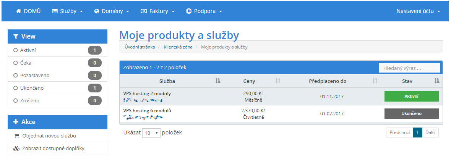Open the Faktury menu in navigation bar
This screenshot has width=451, height=160.
(157, 11)
